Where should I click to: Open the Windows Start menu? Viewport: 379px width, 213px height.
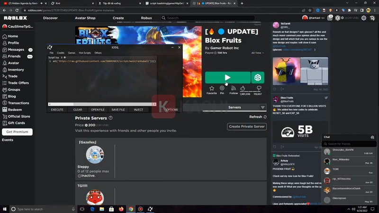point(5,209)
